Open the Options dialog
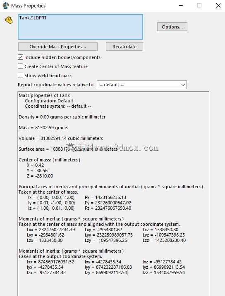Viewport: 225px width, 296px height. [x=172, y=27]
